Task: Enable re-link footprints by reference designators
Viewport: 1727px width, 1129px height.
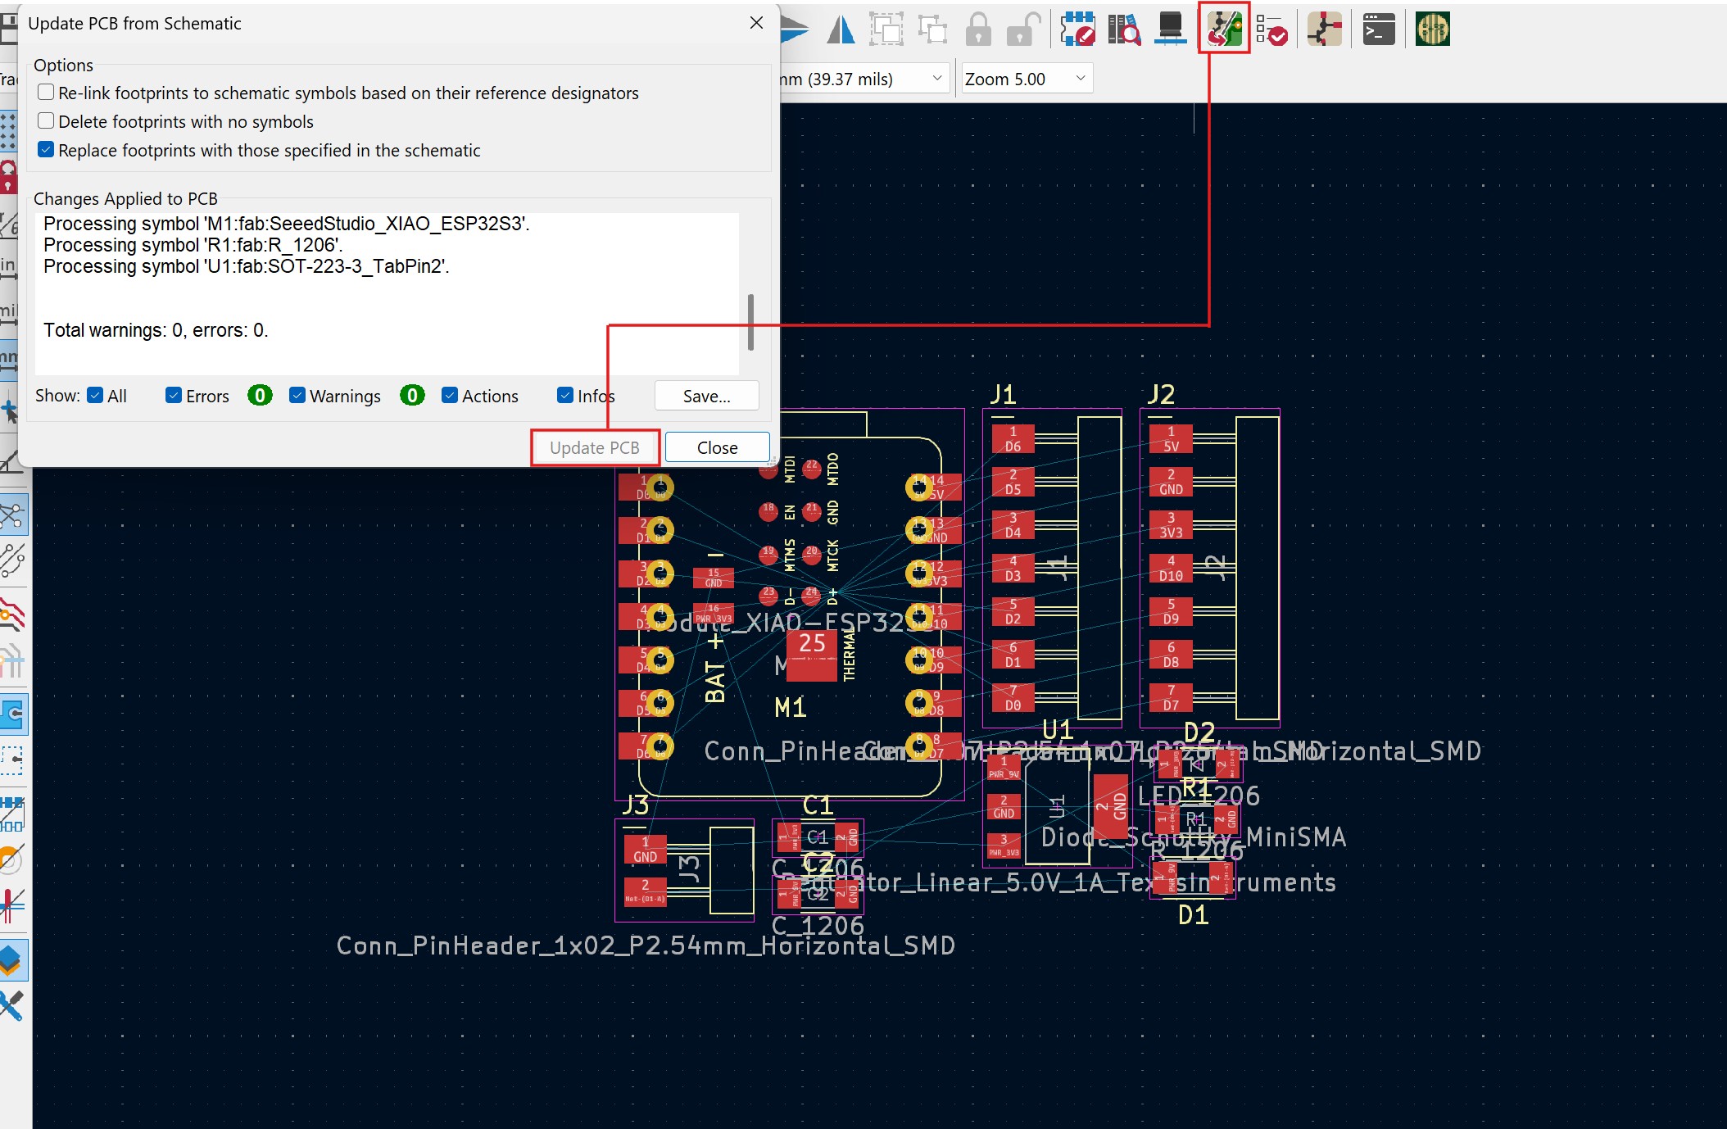Action: coord(46,93)
